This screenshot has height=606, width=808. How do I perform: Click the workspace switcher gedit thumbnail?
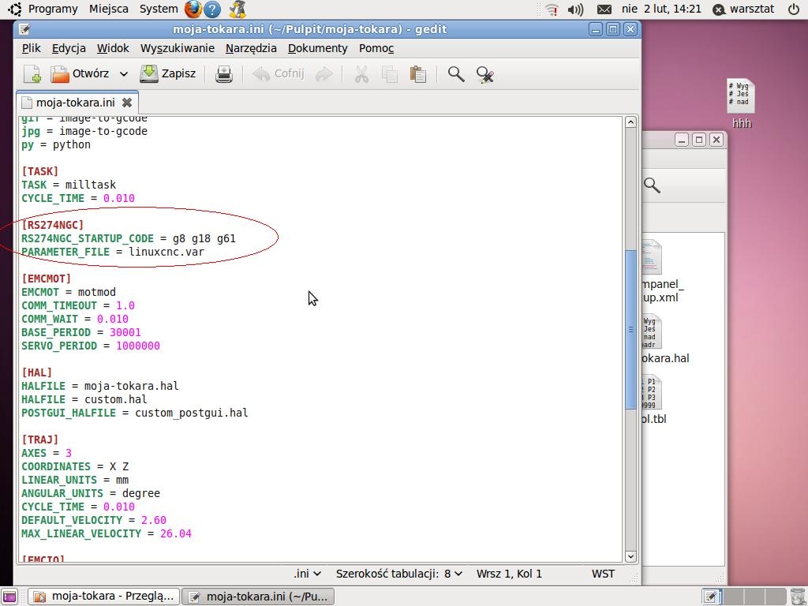tap(711, 597)
